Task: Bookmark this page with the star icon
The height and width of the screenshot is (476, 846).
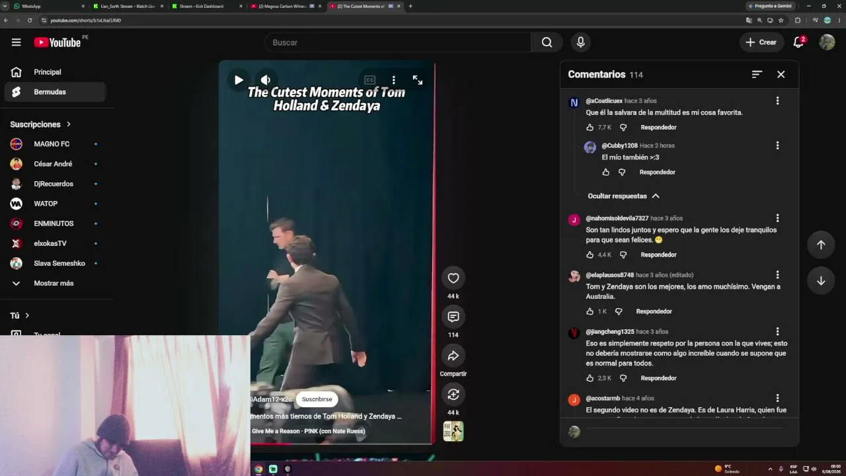Action: [781, 20]
